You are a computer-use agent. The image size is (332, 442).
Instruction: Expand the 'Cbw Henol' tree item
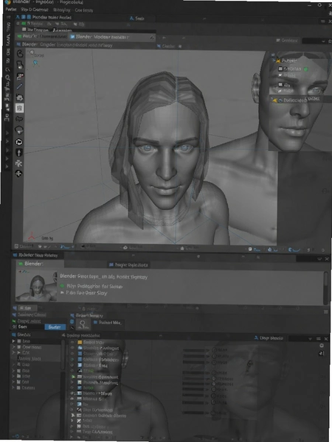[13, 347]
